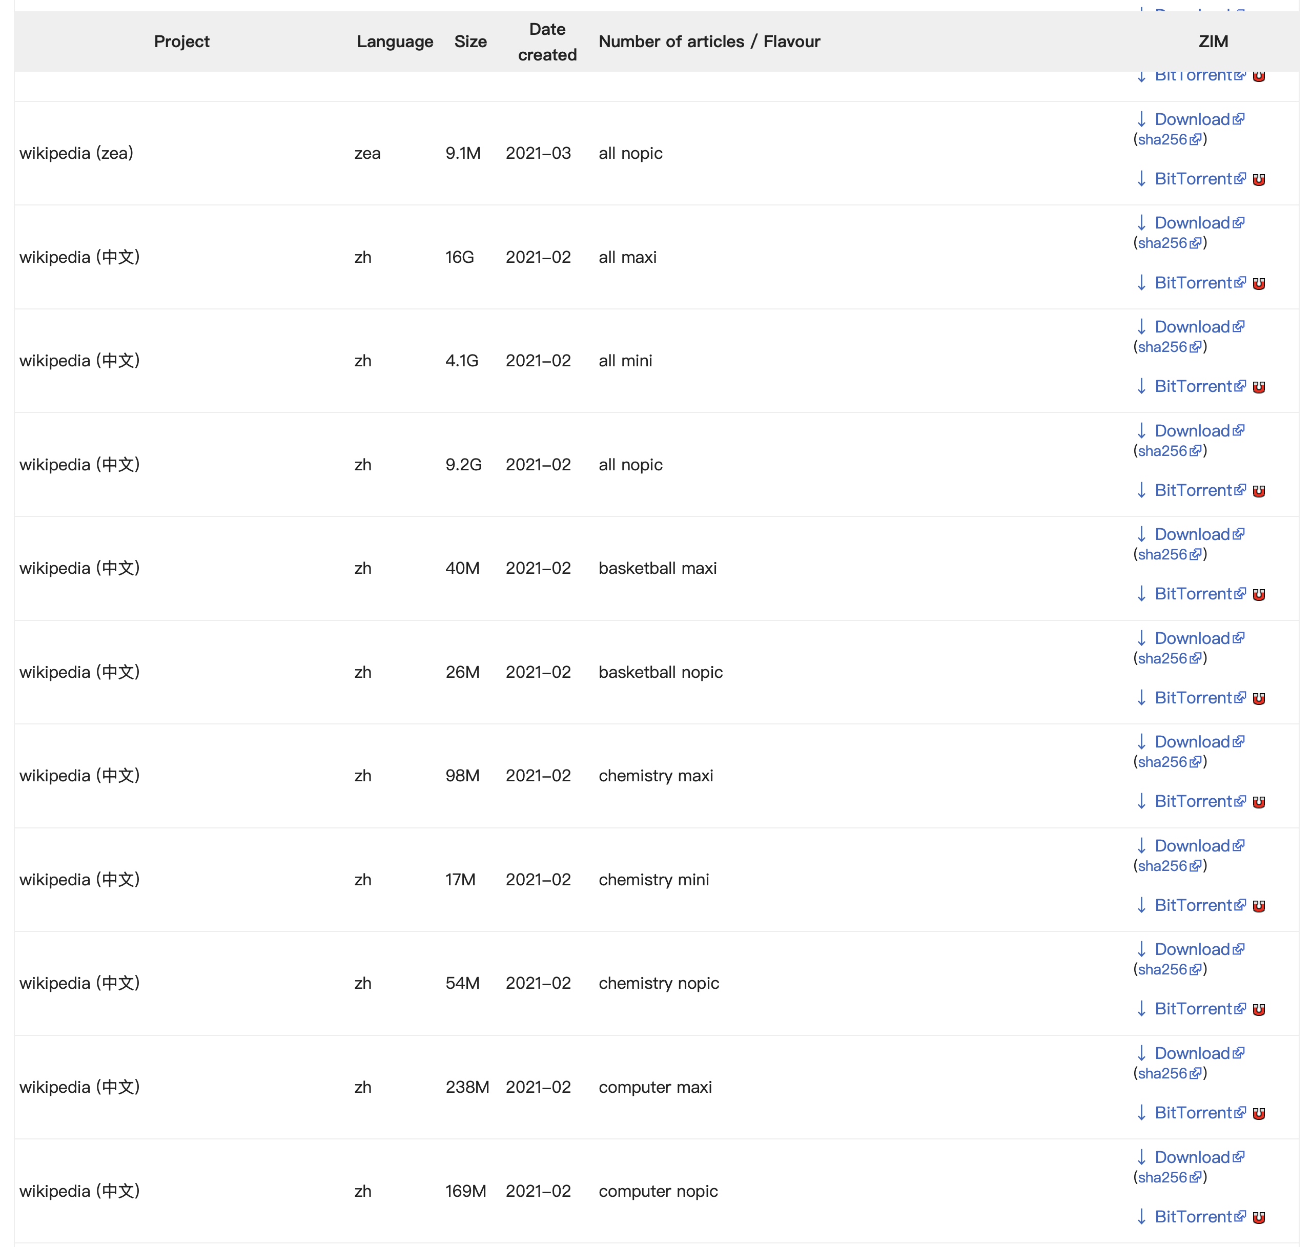Click magnet icon for basketball maxi row
This screenshot has height=1247, width=1311.
pos(1259,595)
